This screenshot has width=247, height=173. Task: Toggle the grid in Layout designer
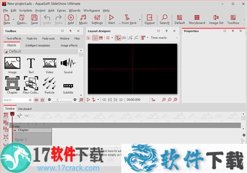click(108, 38)
